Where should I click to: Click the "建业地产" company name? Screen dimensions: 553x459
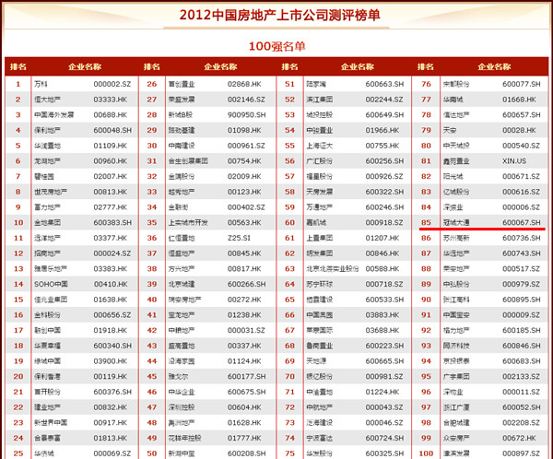pyautogui.click(x=47, y=407)
